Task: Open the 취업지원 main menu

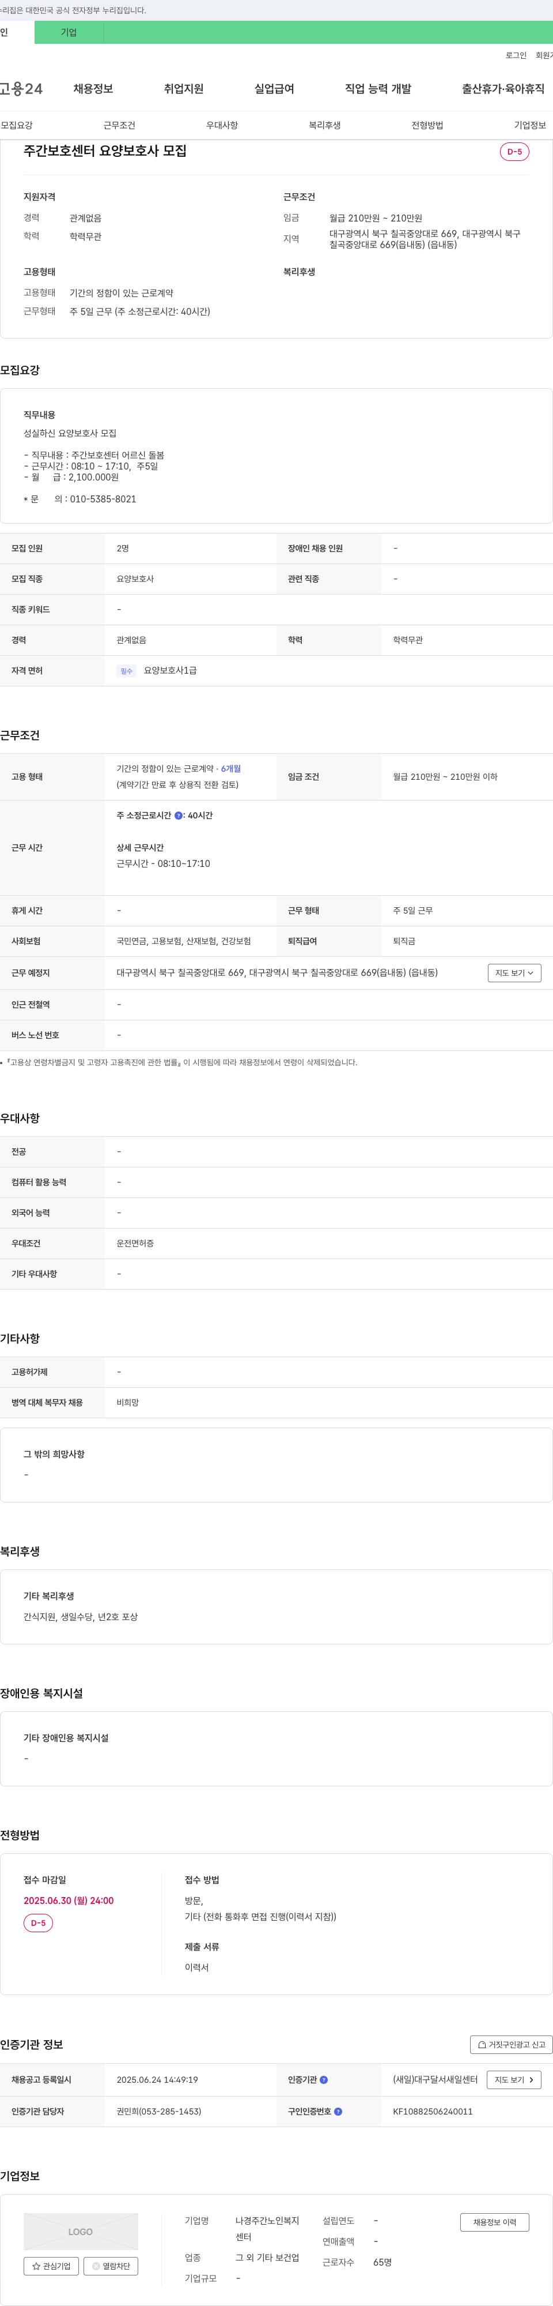Action: pyautogui.click(x=184, y=89)
